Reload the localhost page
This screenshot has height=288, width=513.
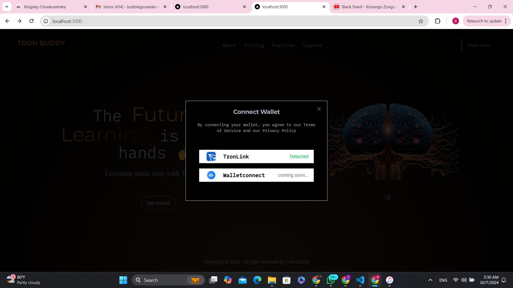click(32, 21)
